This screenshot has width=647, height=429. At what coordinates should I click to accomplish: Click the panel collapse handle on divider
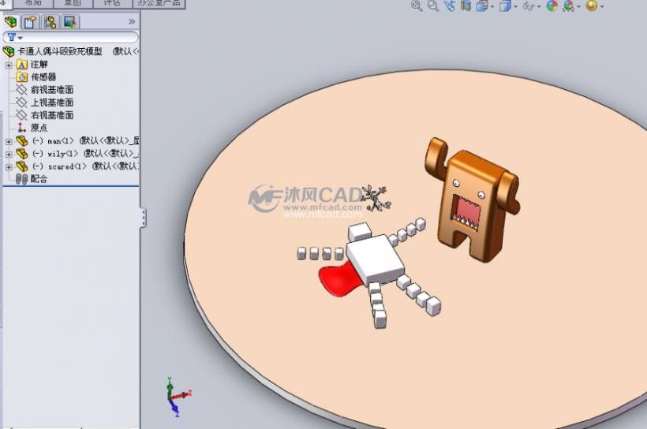(143, 218)
